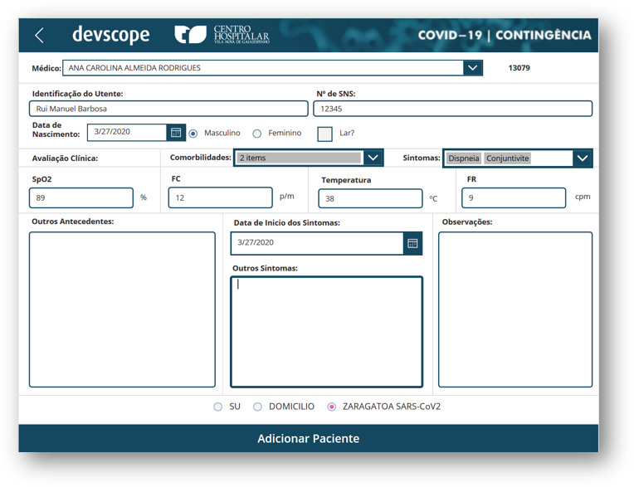Select the DOMICILIO radio option
This screenshot has height=487, width=634.
[x=257, y=407]
